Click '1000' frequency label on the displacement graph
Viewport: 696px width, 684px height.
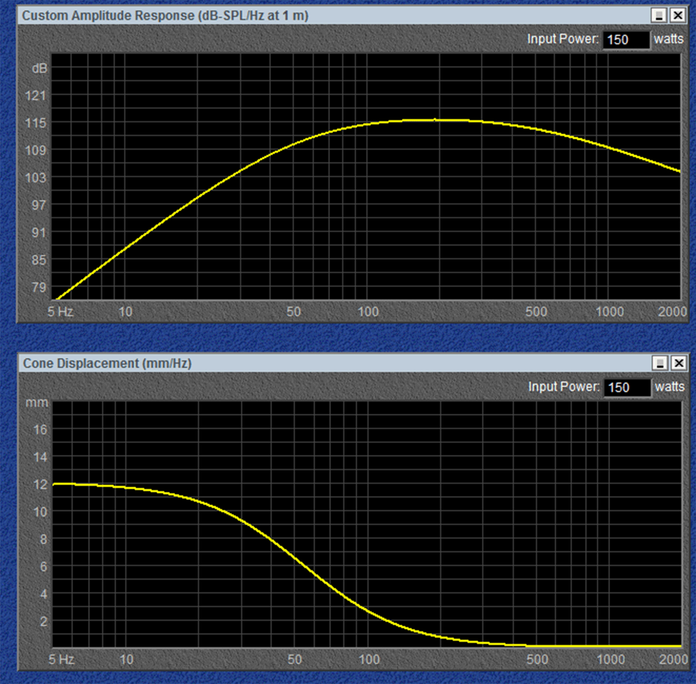[x=611, y=659]
